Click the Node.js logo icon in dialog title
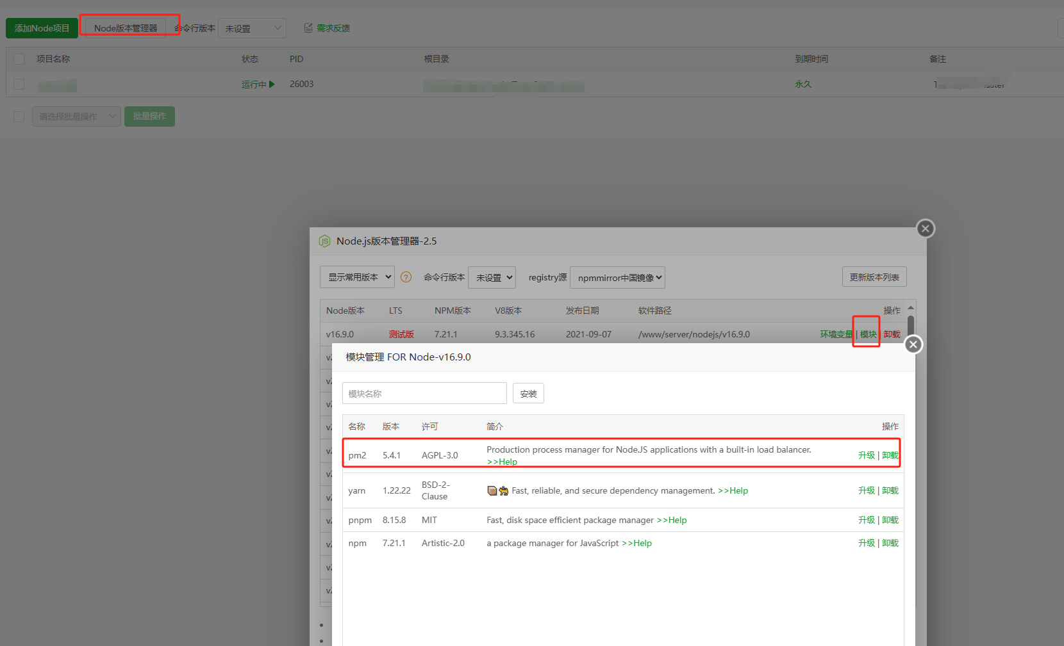This screenshot has width=1064, height=646. click(x=325, y=241)
